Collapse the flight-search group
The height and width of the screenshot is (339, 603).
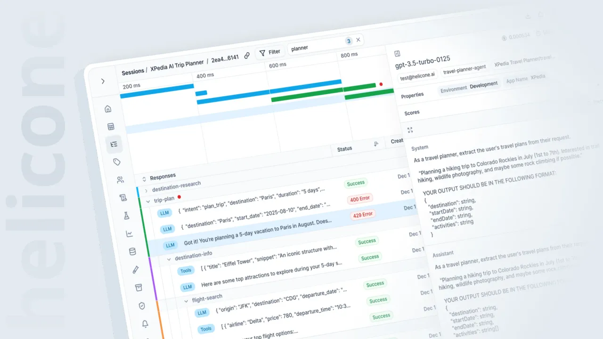[x=187, y=300]
